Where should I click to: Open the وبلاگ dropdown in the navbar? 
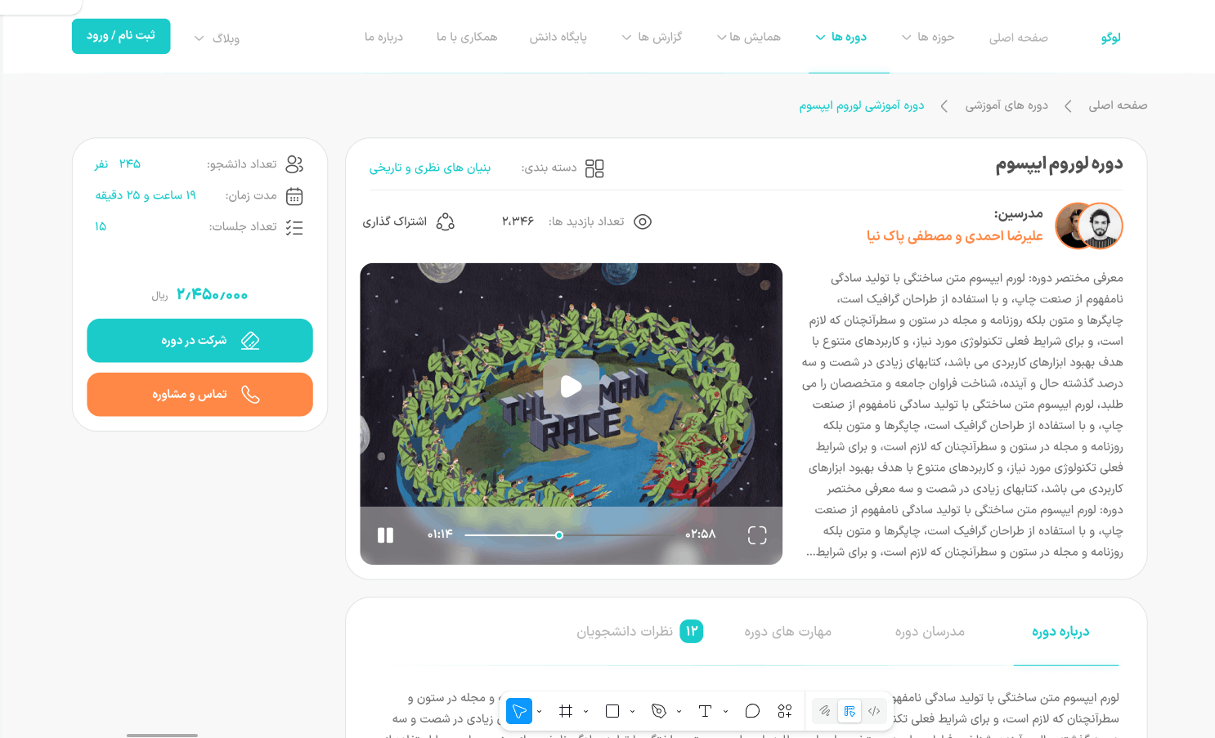pyautogui.click(x=217, y=38)
